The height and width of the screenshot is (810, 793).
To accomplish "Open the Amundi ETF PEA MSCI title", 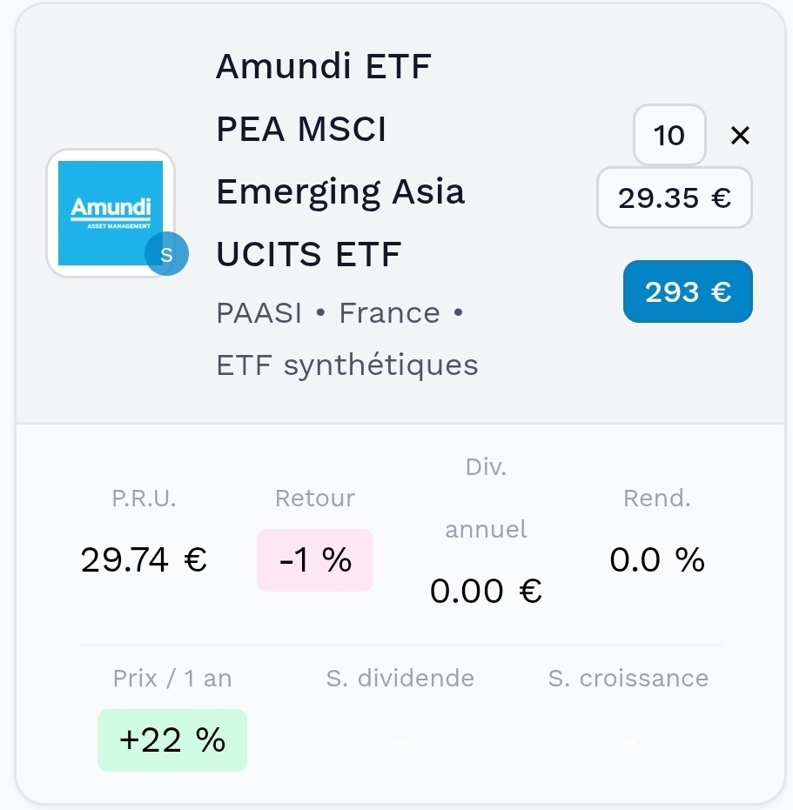I will 340,160.
